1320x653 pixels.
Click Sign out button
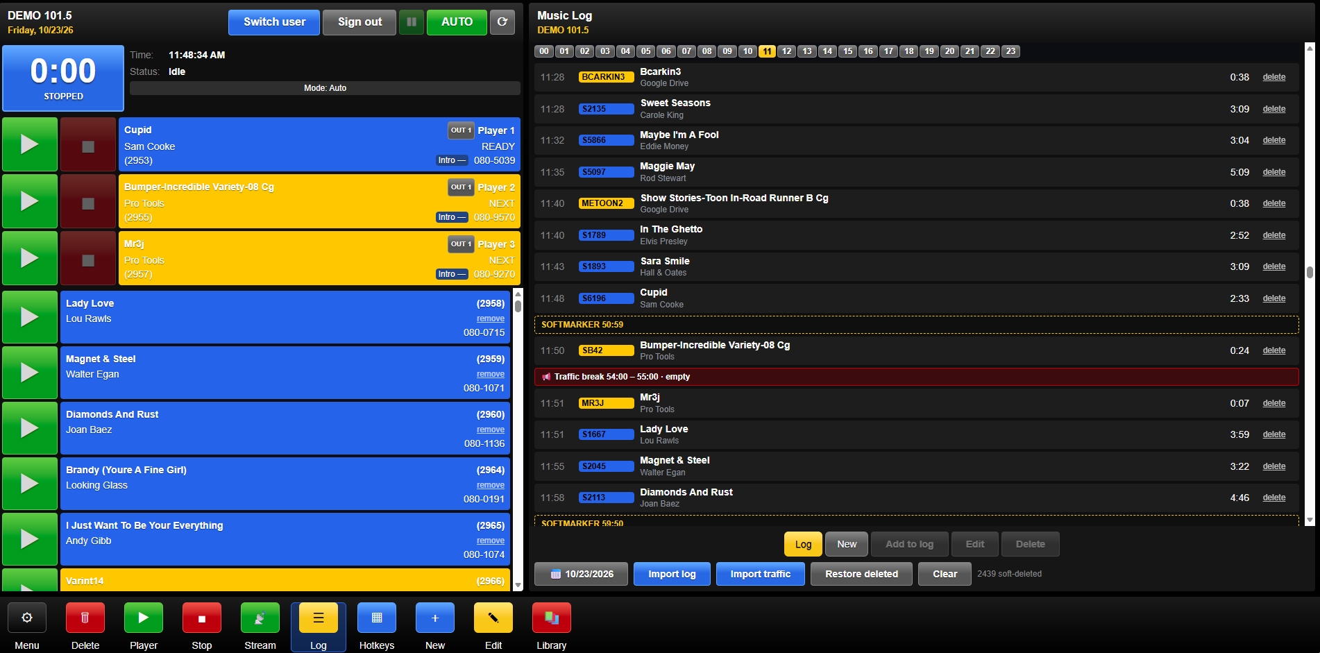(359, 22)
